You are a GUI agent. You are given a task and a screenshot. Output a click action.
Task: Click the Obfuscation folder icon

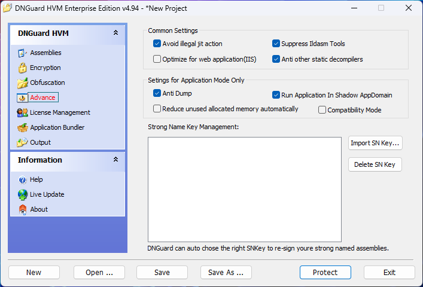click(x=23, y=83)
